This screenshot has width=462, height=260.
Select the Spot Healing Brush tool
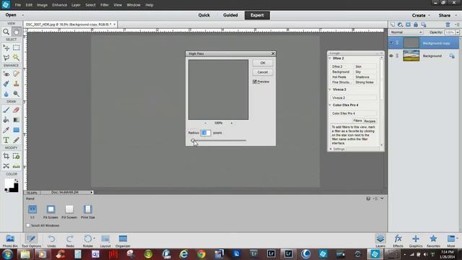pyautogui.click(x=16, y=74)
